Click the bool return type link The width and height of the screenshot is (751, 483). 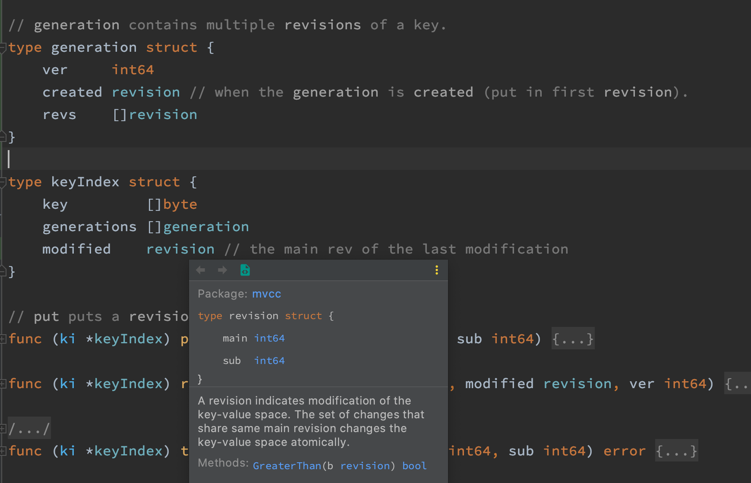(414, 466)
